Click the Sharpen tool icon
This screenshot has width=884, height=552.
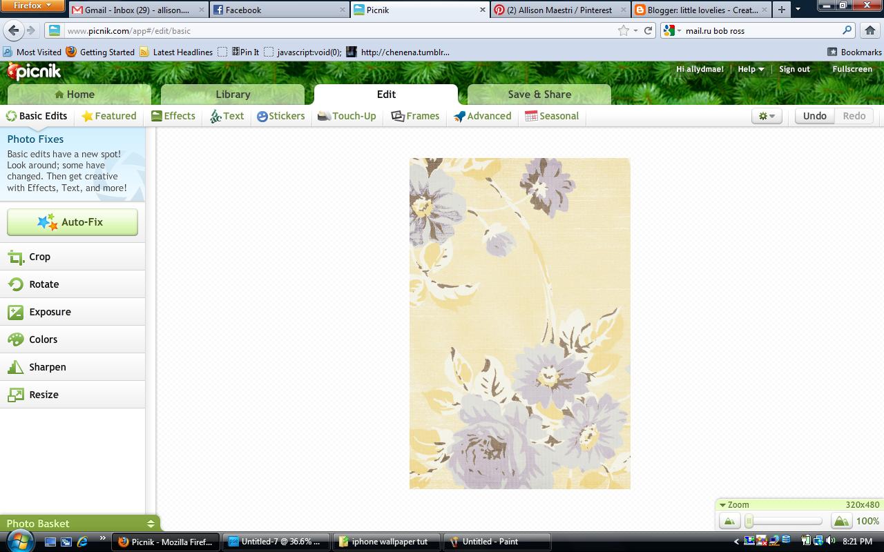(15, 367)
